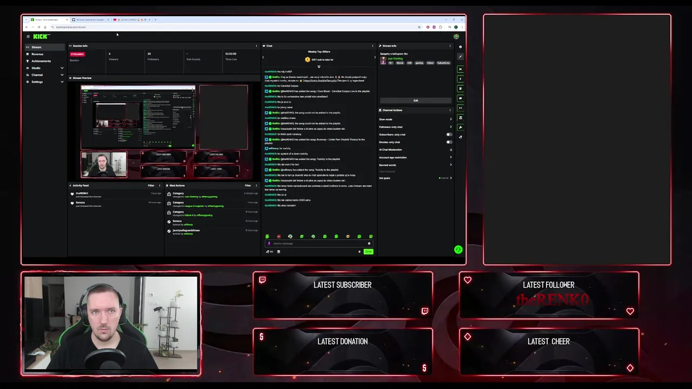The height and width of the screenshot is (389, 692).
Task: Send message with green Chat button
Action: (368, 251)
